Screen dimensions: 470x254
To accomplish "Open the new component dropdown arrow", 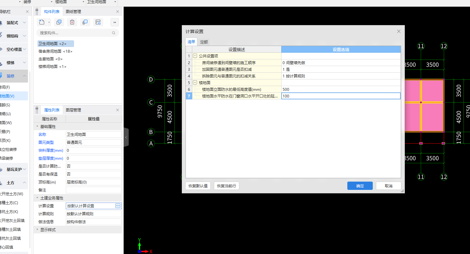I will (x=49, y=22).
